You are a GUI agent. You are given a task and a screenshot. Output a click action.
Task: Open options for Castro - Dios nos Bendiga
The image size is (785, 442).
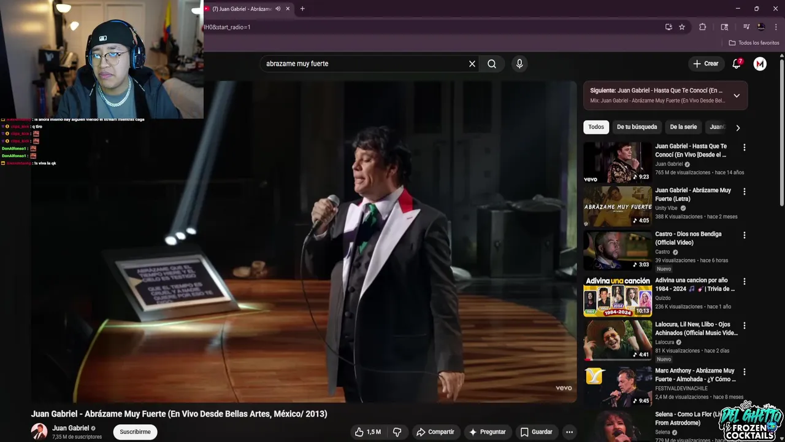(745, 235)
